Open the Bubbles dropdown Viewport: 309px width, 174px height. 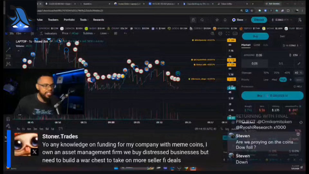[89, 34]
